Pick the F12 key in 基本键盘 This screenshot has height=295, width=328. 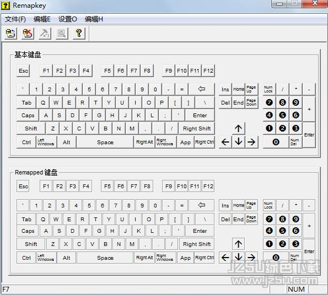(208, 71)
